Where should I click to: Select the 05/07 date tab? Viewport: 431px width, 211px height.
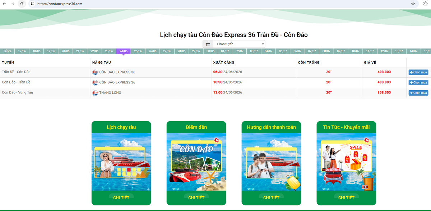coord(283,51)
